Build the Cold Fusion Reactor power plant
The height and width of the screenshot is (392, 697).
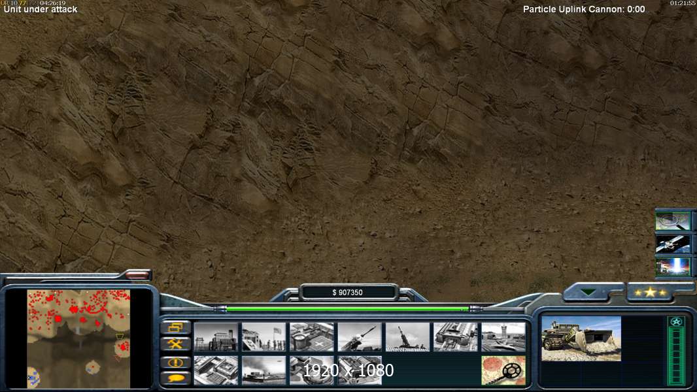216,336
